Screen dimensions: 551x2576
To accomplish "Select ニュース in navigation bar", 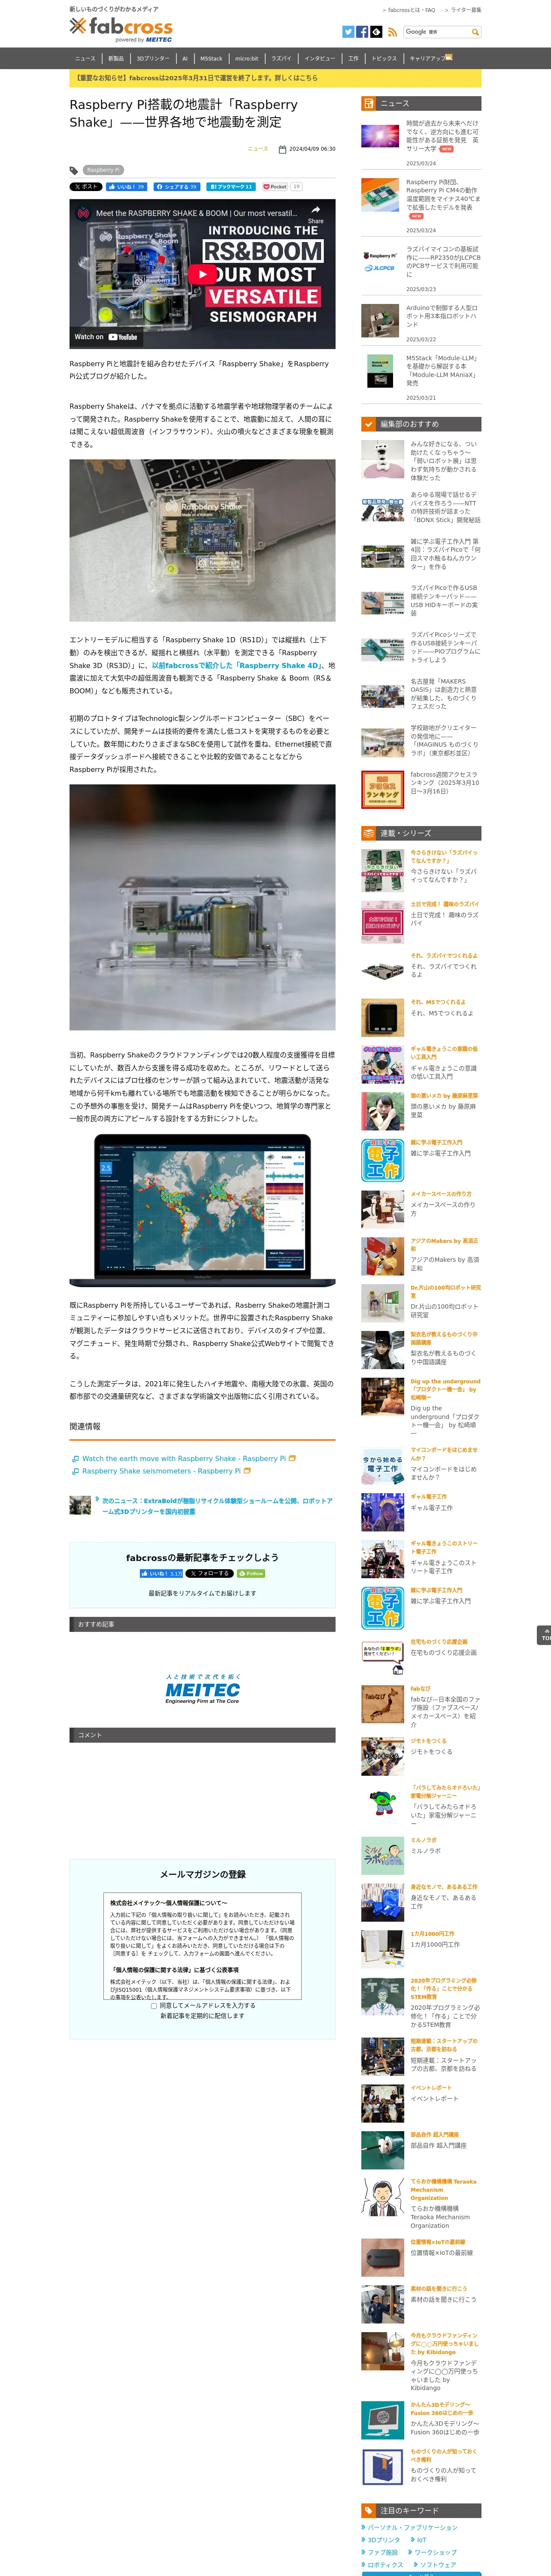I will pos(85,58).
